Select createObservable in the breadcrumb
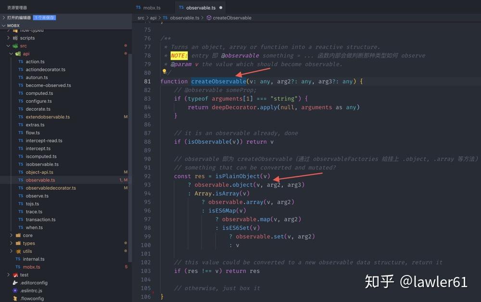481x302 pixels. click(232, 18)
